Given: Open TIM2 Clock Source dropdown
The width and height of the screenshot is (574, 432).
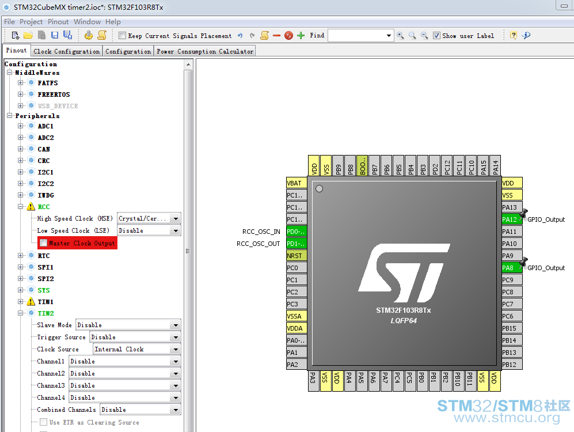Looking at the screenshot, I should [137, 349].
